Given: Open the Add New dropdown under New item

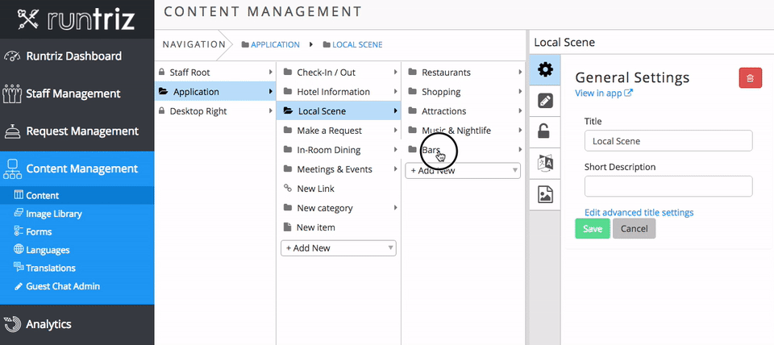Looking at the screenshot, I should (x=338, y=247).
